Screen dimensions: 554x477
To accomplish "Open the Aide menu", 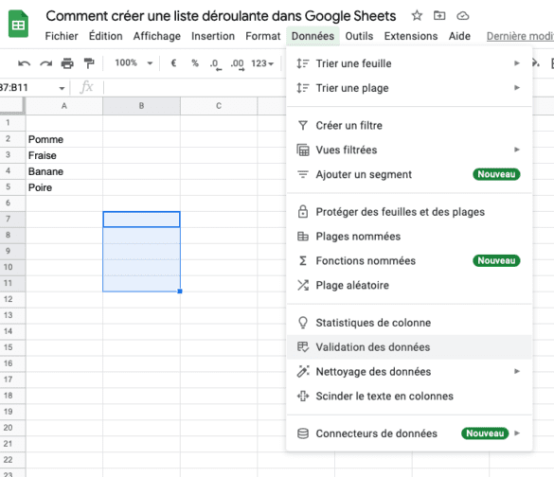I will (x=459, y=36).
